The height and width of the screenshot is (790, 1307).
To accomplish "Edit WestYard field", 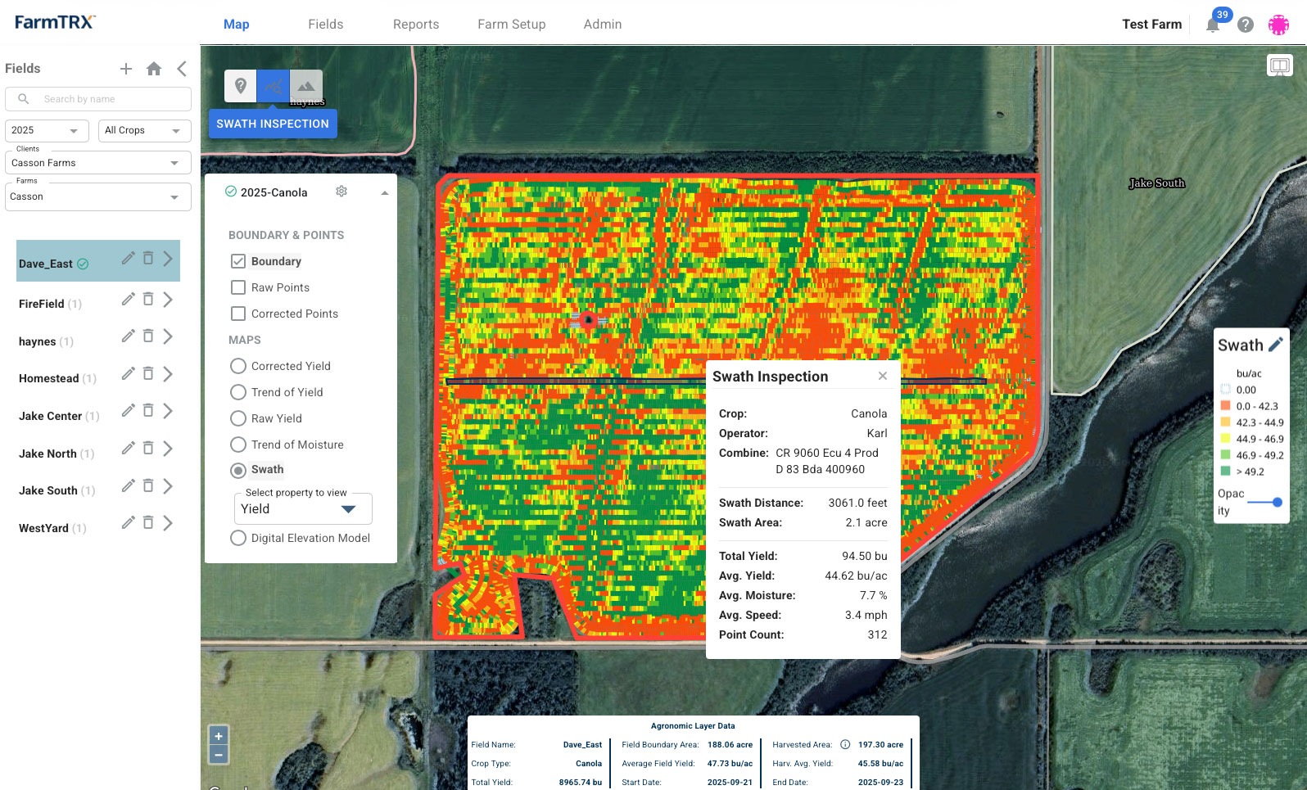I will 129,522.
